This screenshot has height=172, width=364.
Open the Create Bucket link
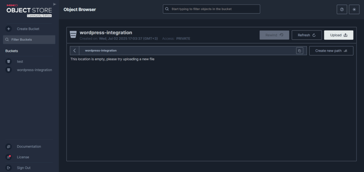[x=28, y=29]
